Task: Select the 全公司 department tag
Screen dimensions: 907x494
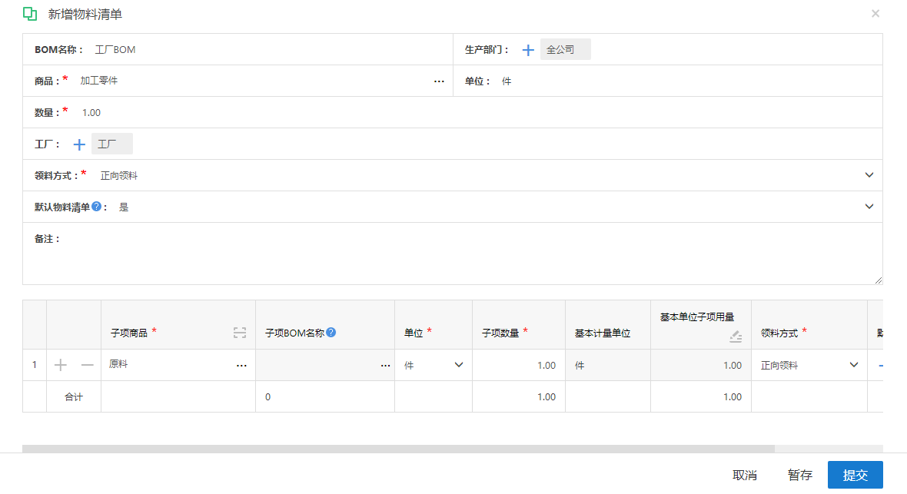Action: pos(565,49)
